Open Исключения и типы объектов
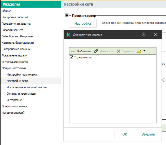Image resolution: width=166 pixels, height=145 pixels. (27, 87)
